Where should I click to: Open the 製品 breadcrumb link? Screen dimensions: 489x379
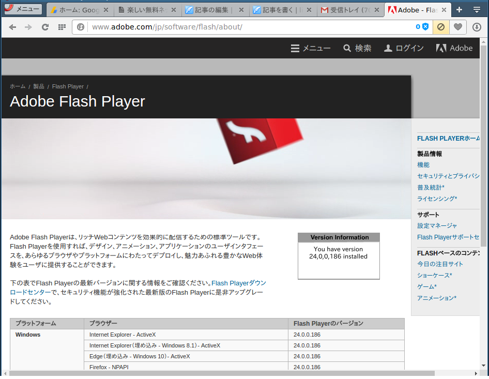[x=39, y=86]
